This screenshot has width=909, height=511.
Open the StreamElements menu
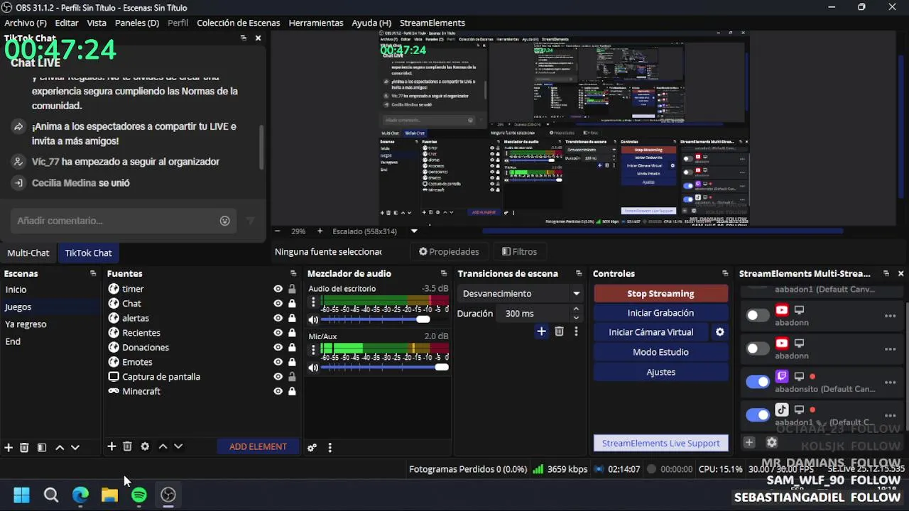pos(432,23)
